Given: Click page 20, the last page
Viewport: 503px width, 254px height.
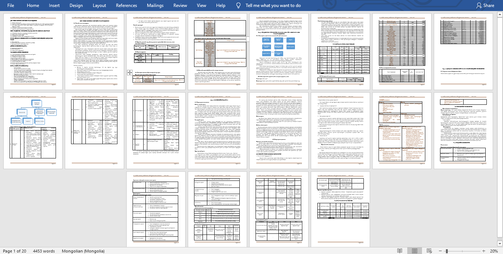Looking at the screenshot, I should [x=340, y=210].
